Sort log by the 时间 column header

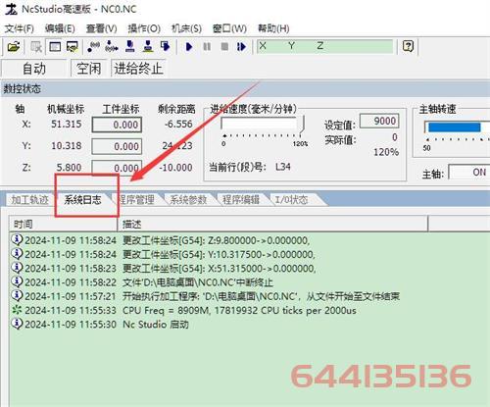click(x=63, y=224)
